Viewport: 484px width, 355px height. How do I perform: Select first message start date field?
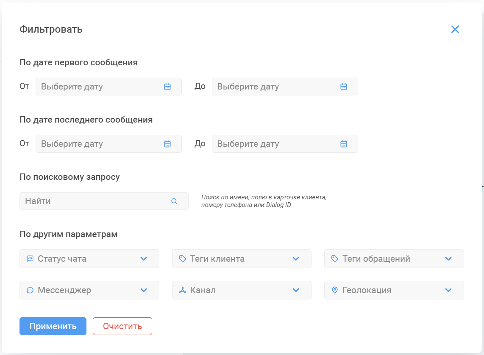point(108,87)
